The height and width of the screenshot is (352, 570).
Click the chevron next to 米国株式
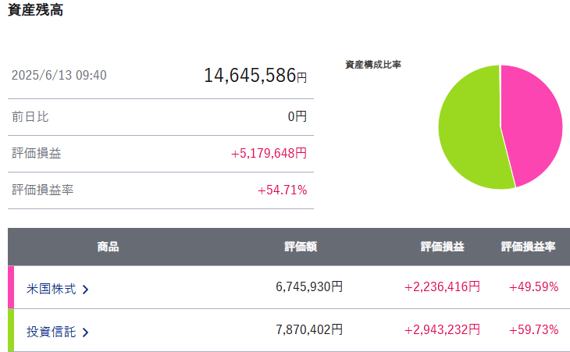85,290
